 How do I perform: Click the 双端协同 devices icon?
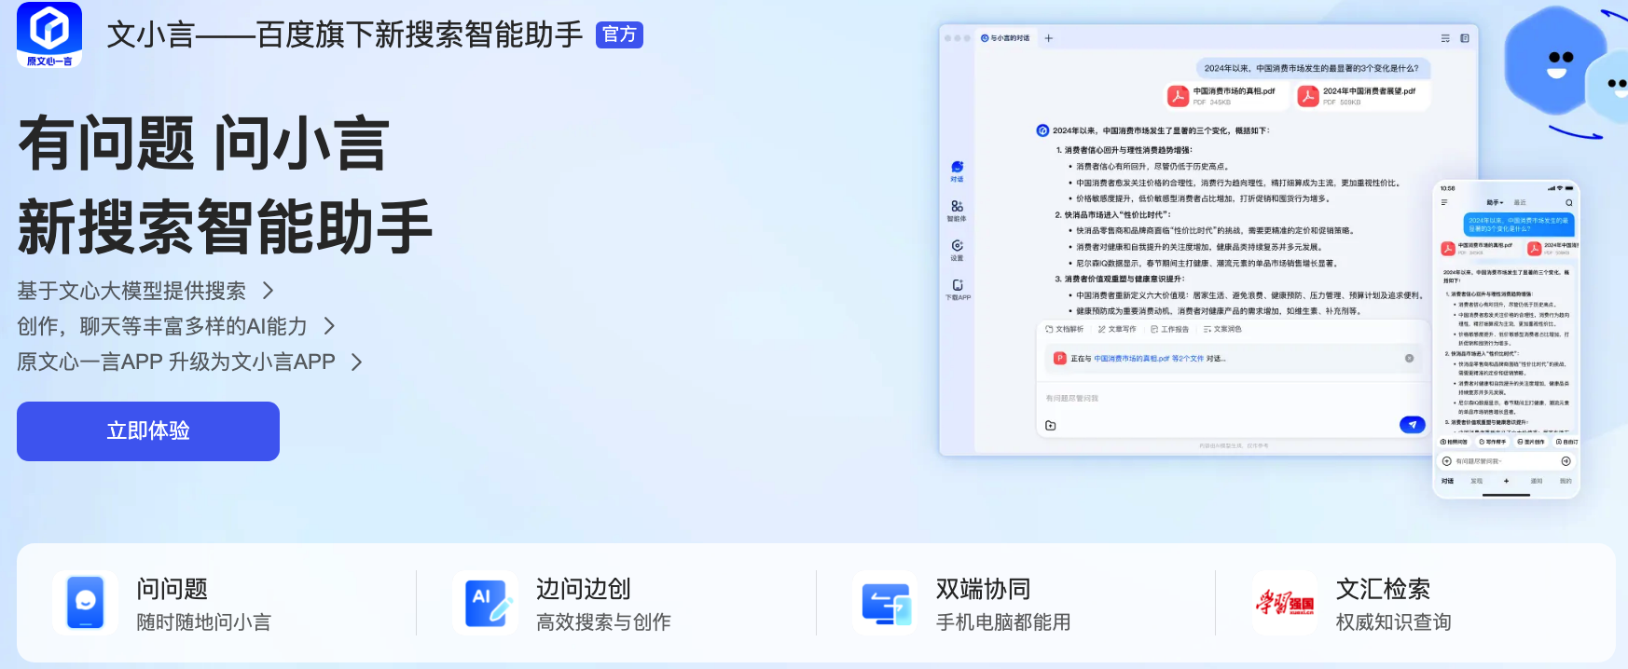coord(885,603)
